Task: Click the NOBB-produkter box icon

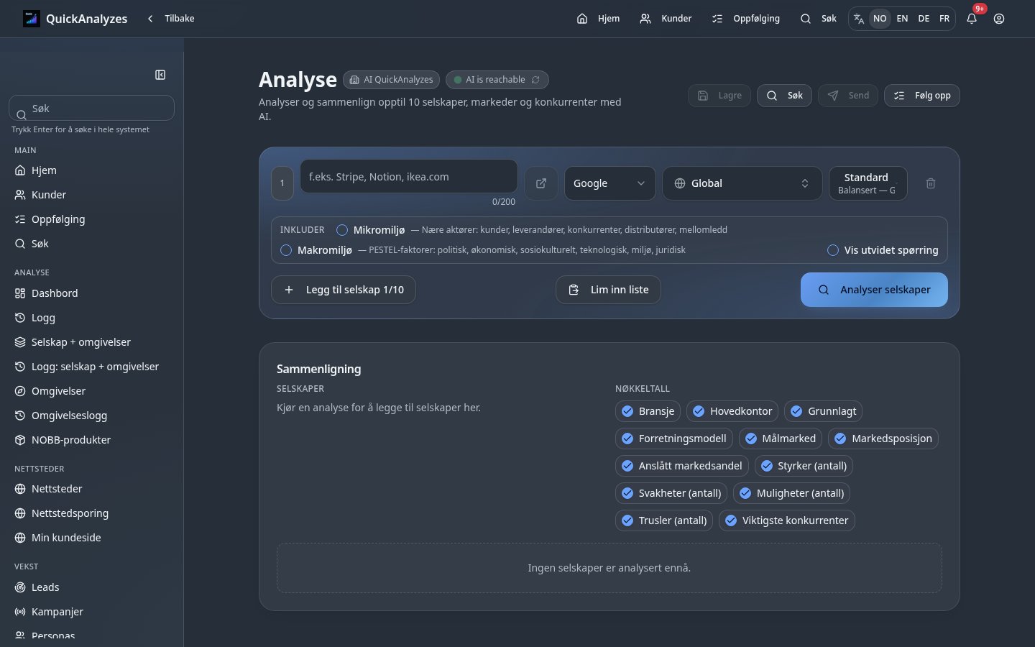Action: pyautogui.click(x=20, y=440)
